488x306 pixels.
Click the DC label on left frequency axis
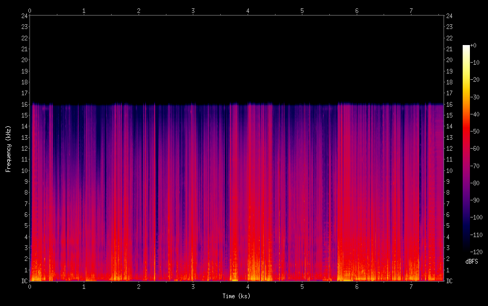(24, 281)
